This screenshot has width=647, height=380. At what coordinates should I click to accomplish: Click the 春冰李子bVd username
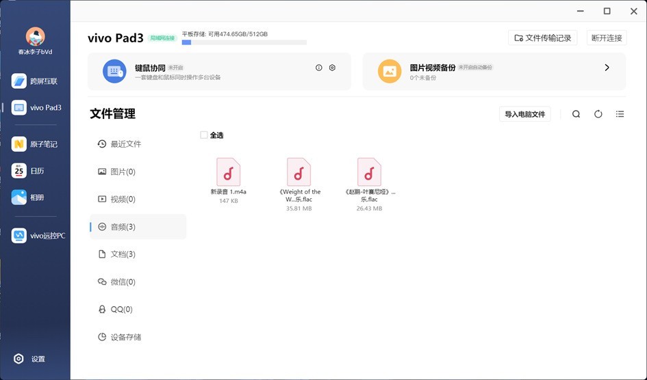point(35,53)
